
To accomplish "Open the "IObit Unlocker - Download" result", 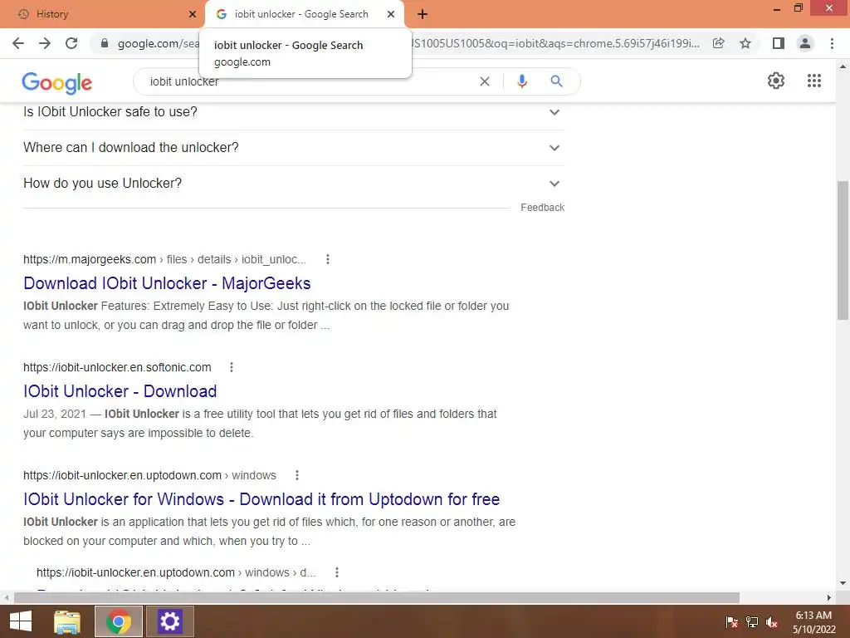I will coord(120,391).
